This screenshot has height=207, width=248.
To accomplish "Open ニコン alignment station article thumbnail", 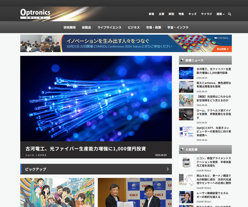I will 186,162.
